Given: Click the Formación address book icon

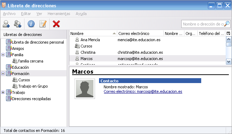Looking at the screenshot, I should coord(9,73).
